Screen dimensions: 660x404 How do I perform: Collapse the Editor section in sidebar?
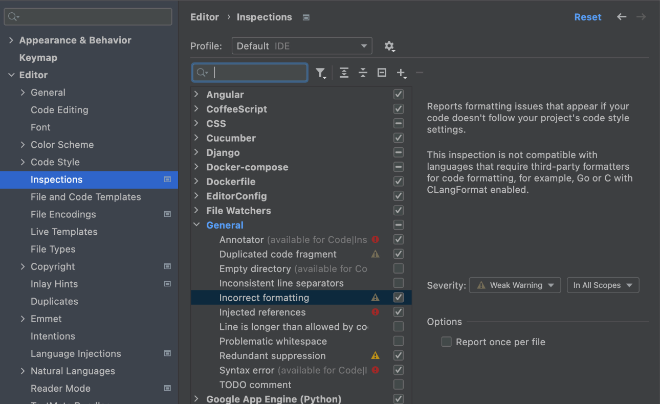pos(11,75)
